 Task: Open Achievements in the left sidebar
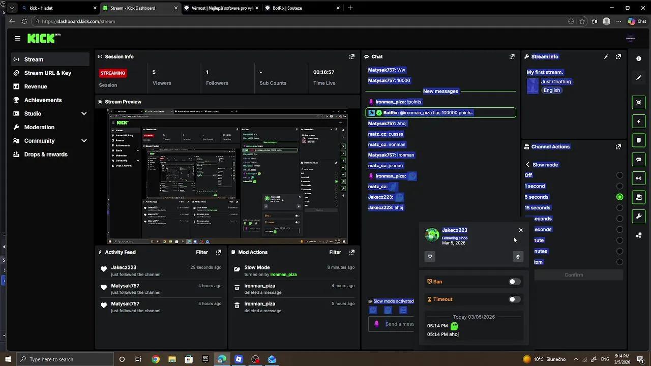click(50, 100)
